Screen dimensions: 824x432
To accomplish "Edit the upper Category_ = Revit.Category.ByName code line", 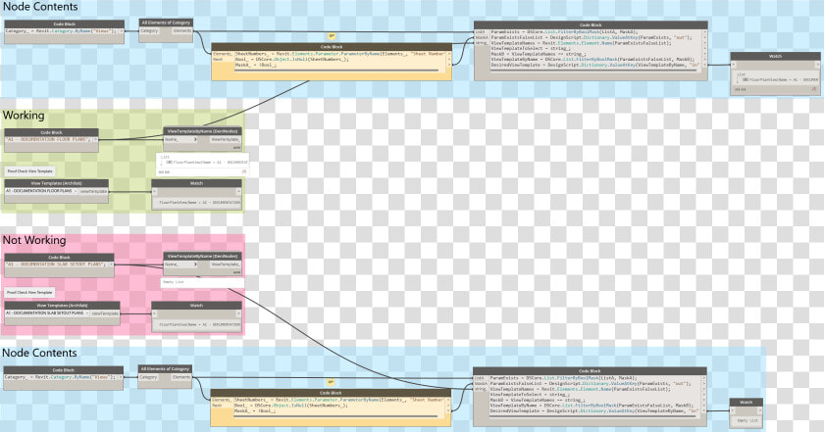I will click(x=61, y=31).
